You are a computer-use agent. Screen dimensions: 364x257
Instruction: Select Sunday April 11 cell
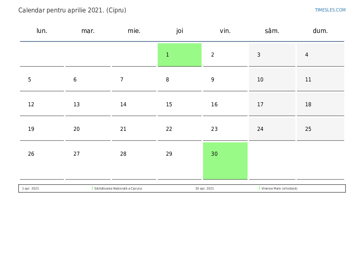pyautogui.click(x=320, y=80)
